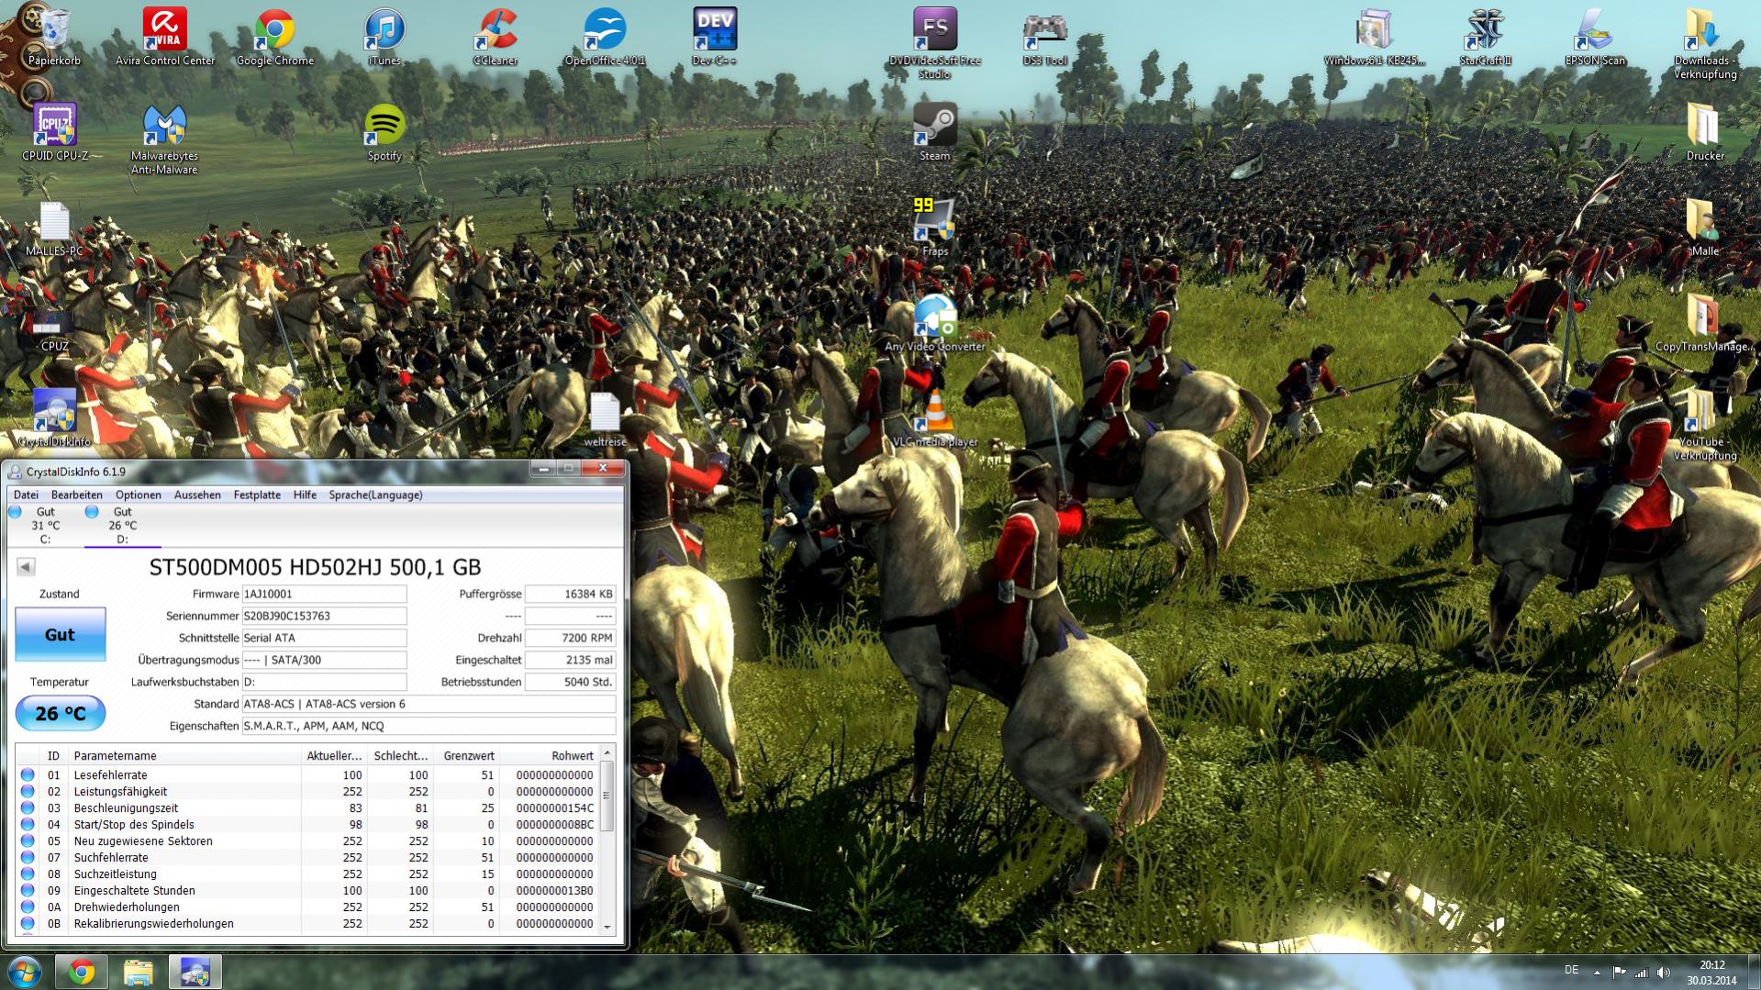This screenshot has width=1761, height=990.
Task: Launch CopyTransManager shortcut
Action: 1705,323
